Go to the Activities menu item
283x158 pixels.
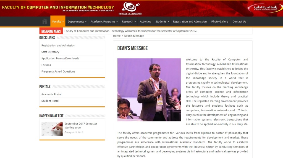[145, 21]
